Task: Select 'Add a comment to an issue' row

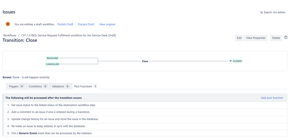Action: click(x=145, y=112)
